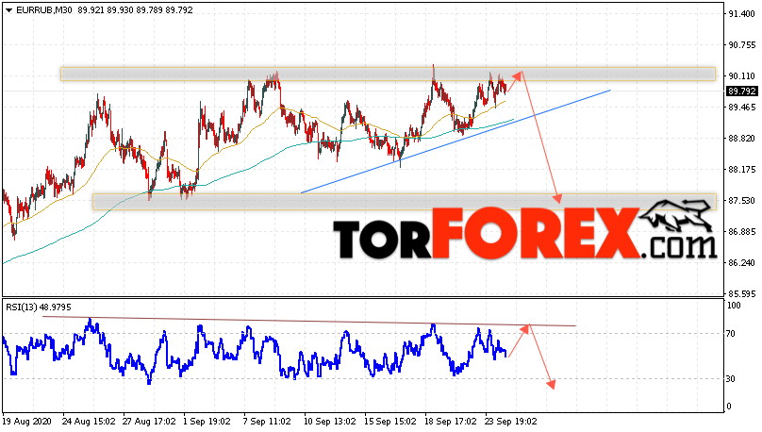Click the triangle icon beside EURRUB,M30
The image size is (762, 432).
point(8,10)
